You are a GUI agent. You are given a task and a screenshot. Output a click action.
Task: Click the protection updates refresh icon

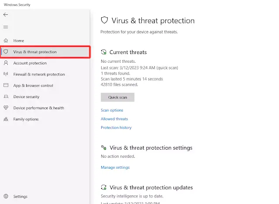[104, 187]
